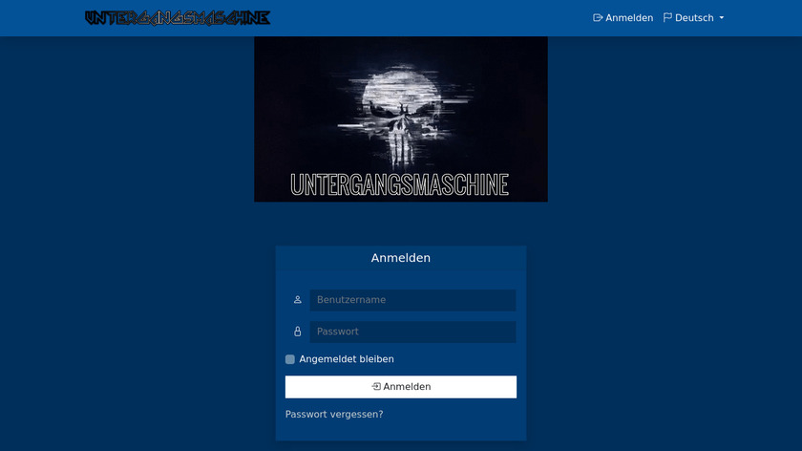The height and width of the screenshot is (451, 802).
Task: Click the user icon beside Benutzername
Action: tap(297, 300)
